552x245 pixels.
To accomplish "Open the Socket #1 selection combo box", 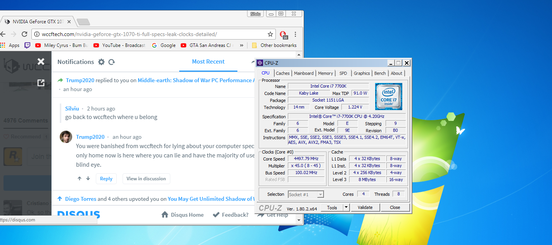I will point(306,194).
